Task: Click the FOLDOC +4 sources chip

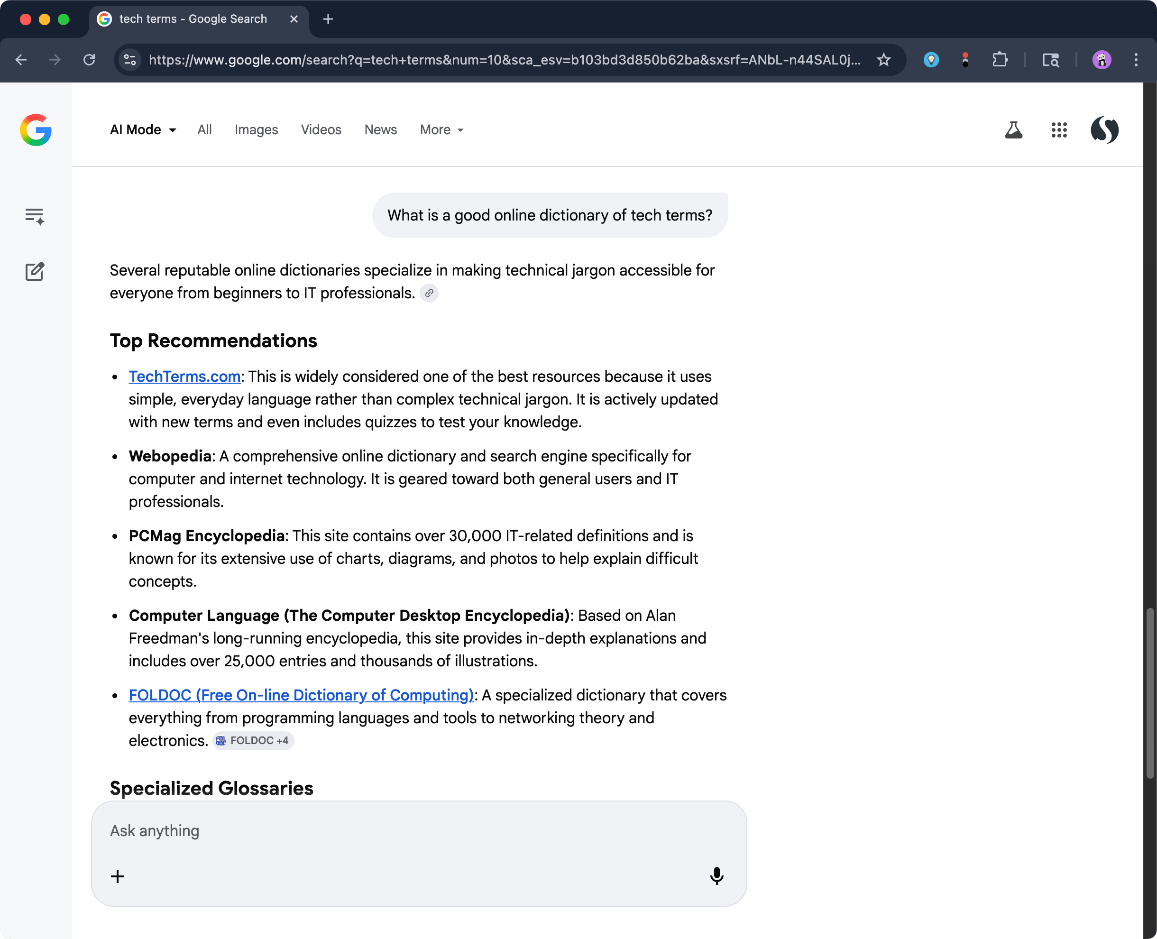Action: click(x=253, y=740)
